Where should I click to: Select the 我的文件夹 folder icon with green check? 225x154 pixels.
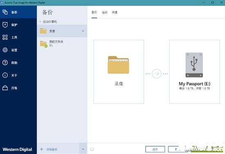tap(43, 44)
